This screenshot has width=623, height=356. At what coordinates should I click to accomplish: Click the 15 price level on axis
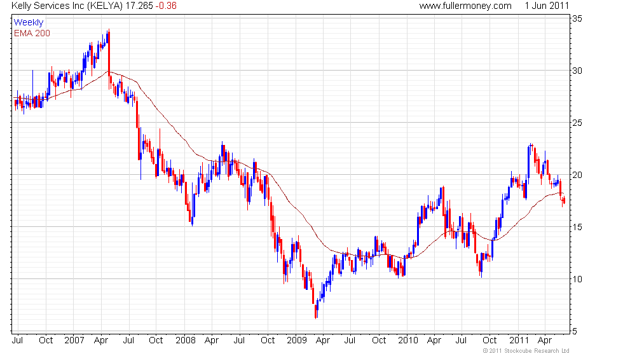pos(579,227)
